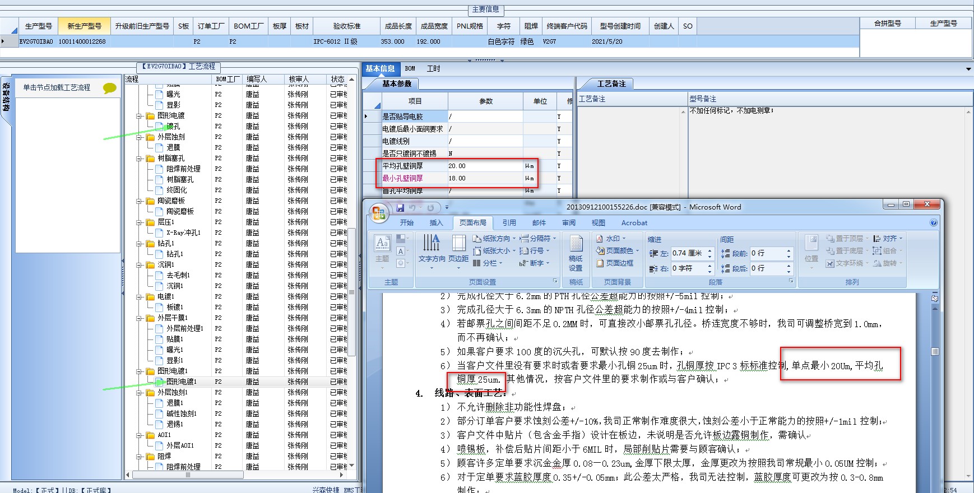Click the 断字 hyphenation icon
This screenshot has height=493, width=974.
coord(524,263)
